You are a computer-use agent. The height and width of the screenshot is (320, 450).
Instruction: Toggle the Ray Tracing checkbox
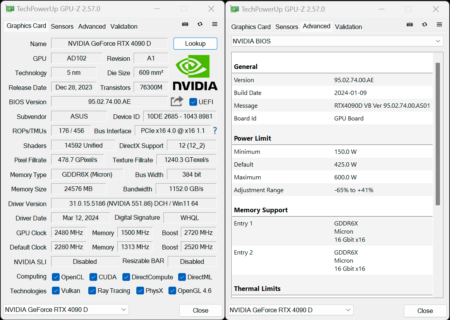pos(92,291)
